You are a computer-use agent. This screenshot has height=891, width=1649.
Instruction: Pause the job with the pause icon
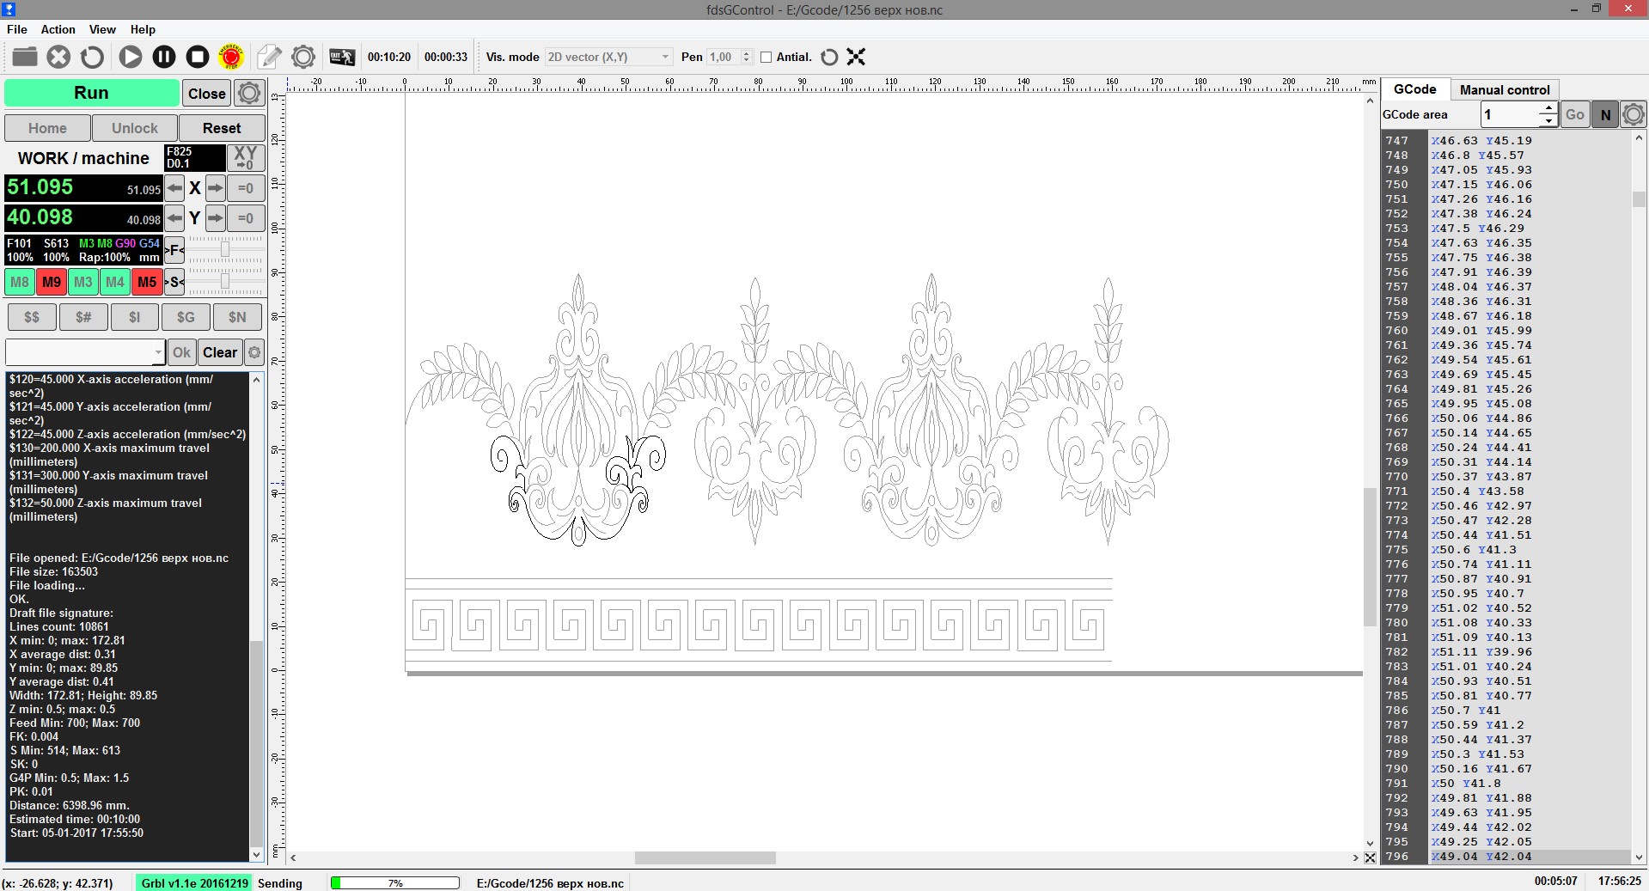(164, 57)
